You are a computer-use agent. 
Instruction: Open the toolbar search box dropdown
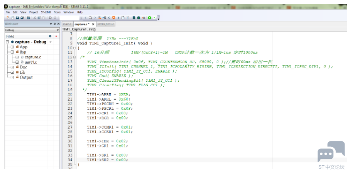81,18
